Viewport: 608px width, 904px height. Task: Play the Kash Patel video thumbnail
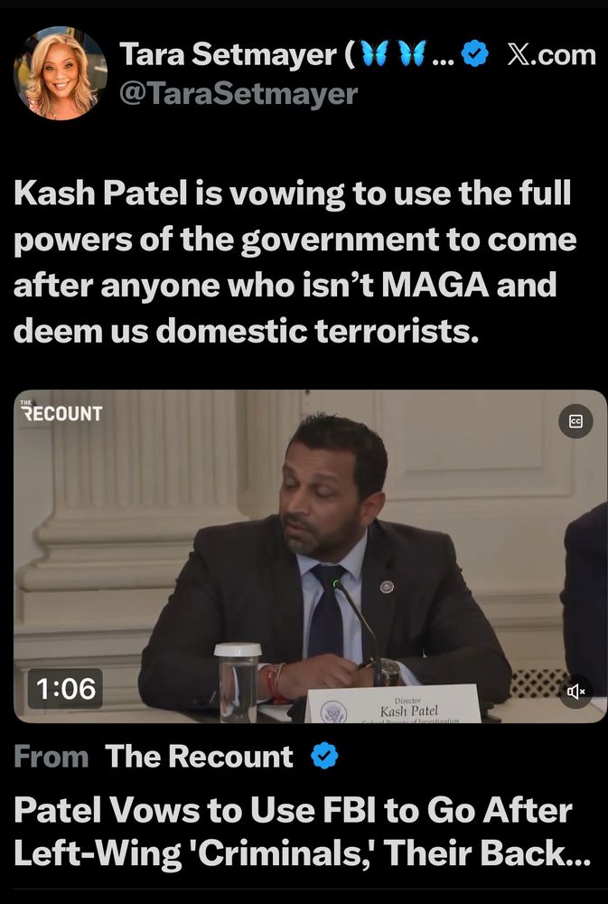coord(310,556)
